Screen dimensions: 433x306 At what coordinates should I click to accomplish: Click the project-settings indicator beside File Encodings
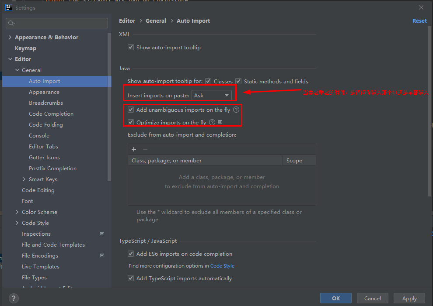(102, 255)
